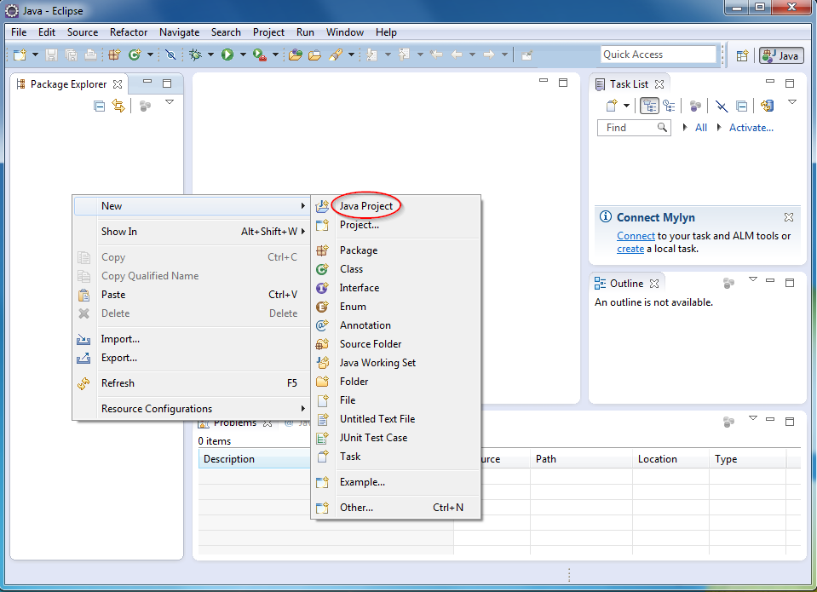The height and width of the screenshot is (592, 817).
Task: Click Collapse All in the Task List
Action: [x=741, y=106]
